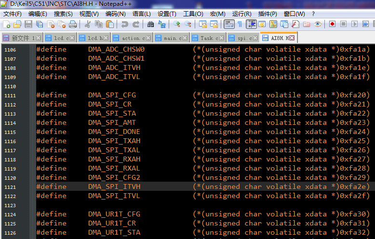Open the Replace dialog icon
375x239 pixels.
pos(162,25)
